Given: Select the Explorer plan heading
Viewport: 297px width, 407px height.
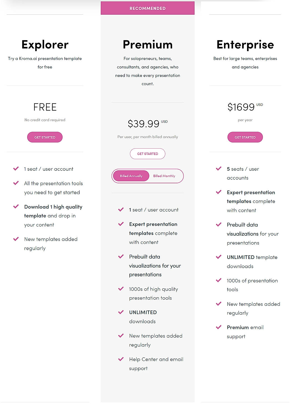Looking at the screenshot, I should pyautogui.click(x=45, y=44).
